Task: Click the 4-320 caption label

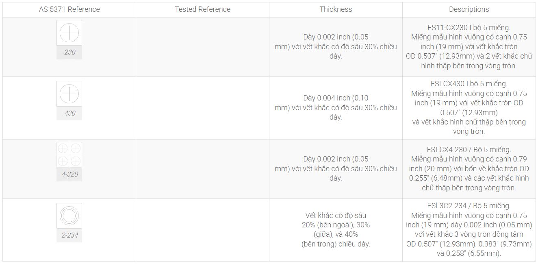Action: (x=69, y=174)
